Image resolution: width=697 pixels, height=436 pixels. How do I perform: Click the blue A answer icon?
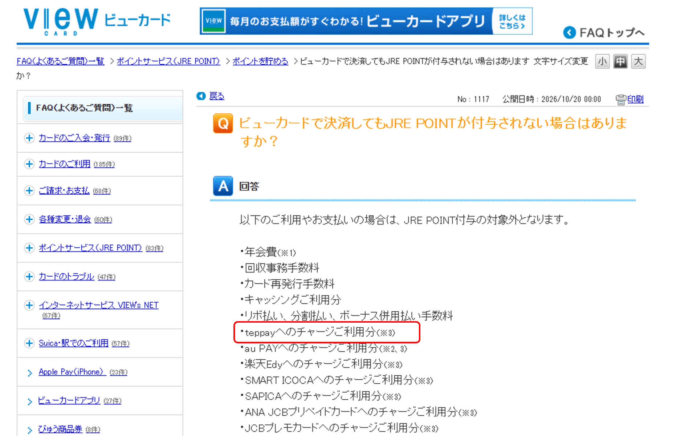point(223,186)
